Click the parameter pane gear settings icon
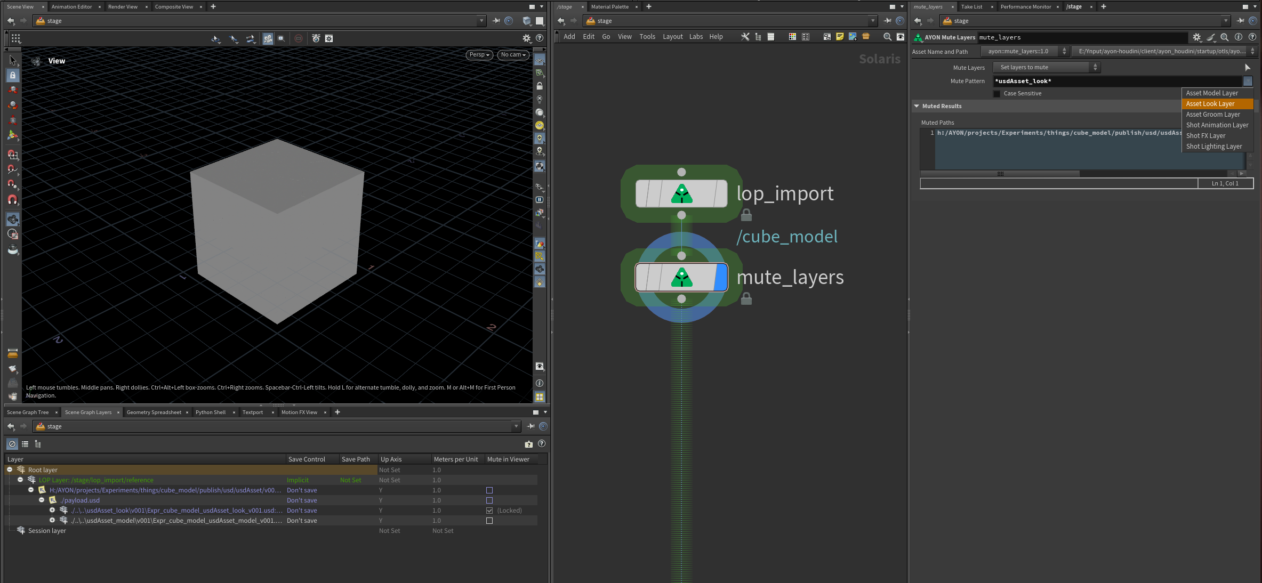Image resolution: width=1262 pixels, height=583 pixels. click(1197, 37)
